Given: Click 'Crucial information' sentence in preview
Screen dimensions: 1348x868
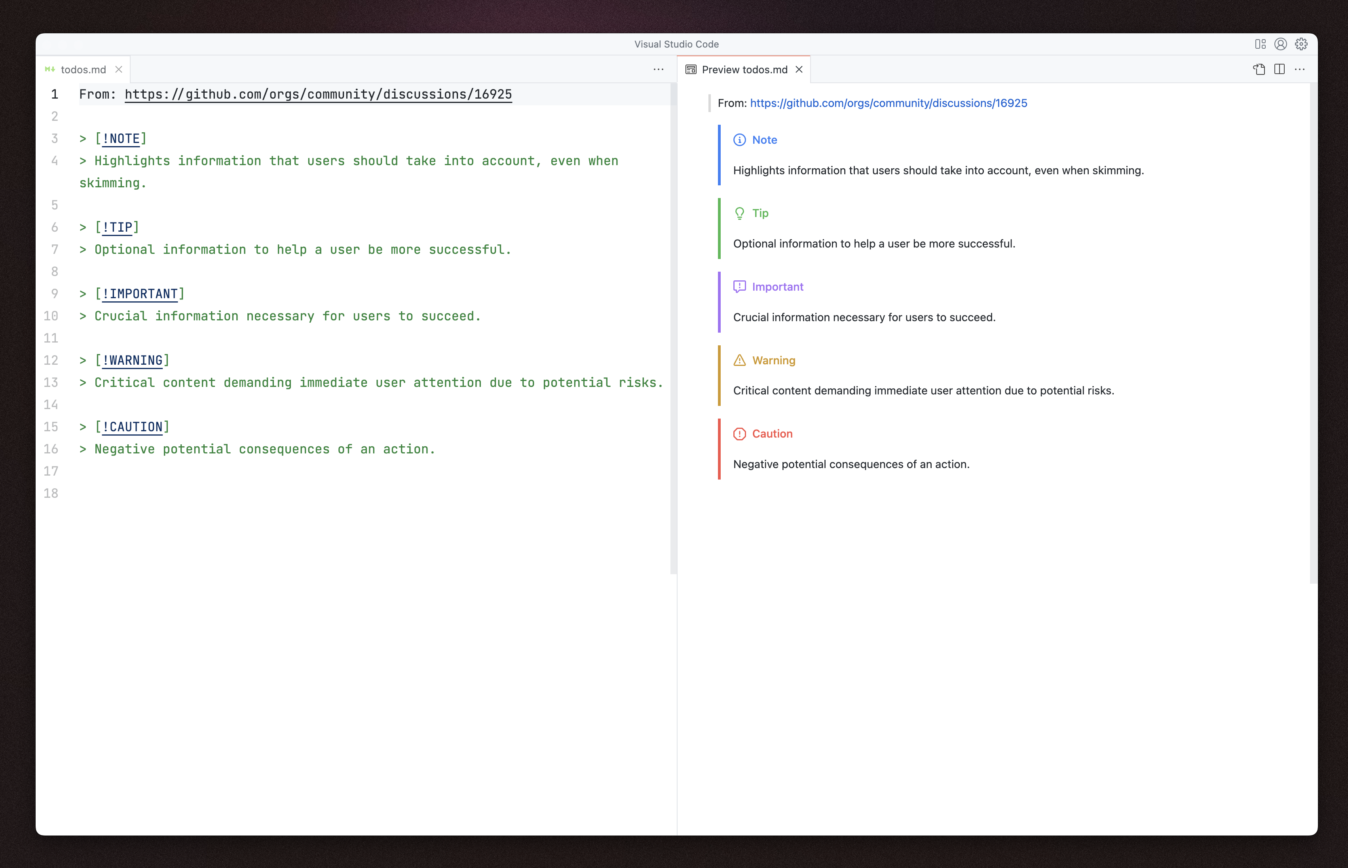Looking at the screenshot, I should [x=864, y=317].
